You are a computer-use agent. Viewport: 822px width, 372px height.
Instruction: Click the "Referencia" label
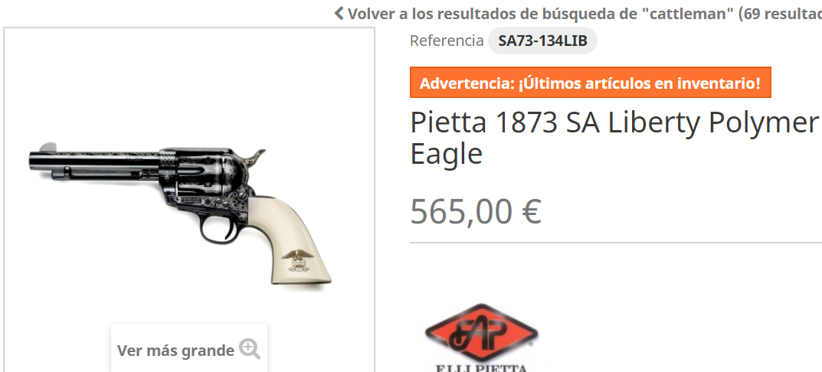[447, 41]
